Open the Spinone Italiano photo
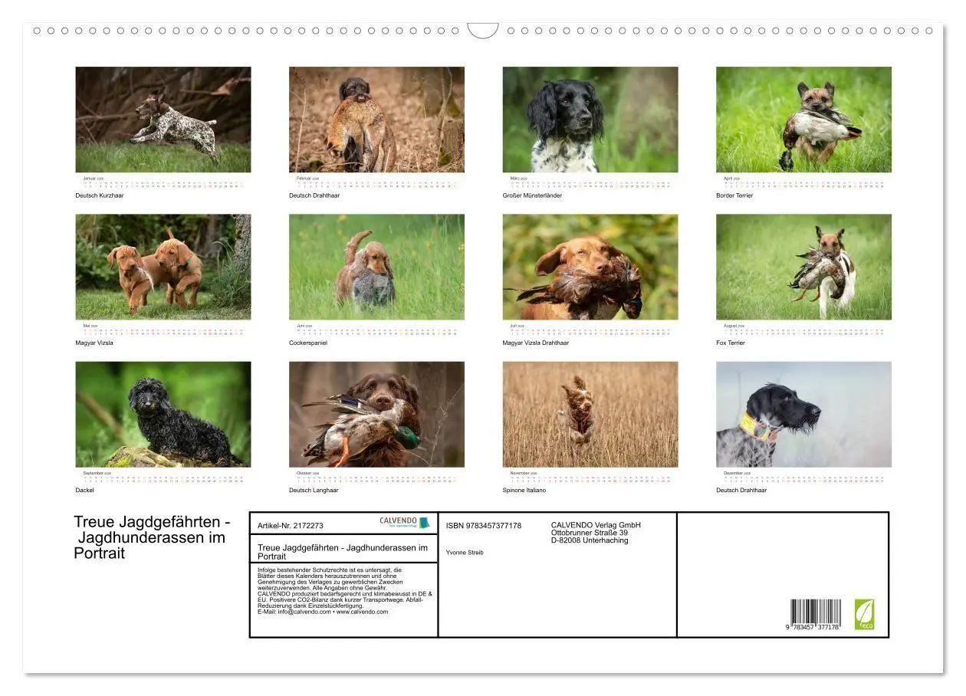 pyautogui.click(x=590, y=415)
